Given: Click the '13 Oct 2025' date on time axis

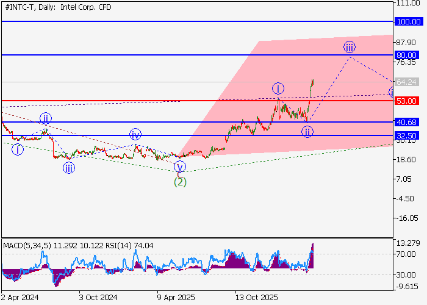Looking at the screenshot, I should pos(257,298).
